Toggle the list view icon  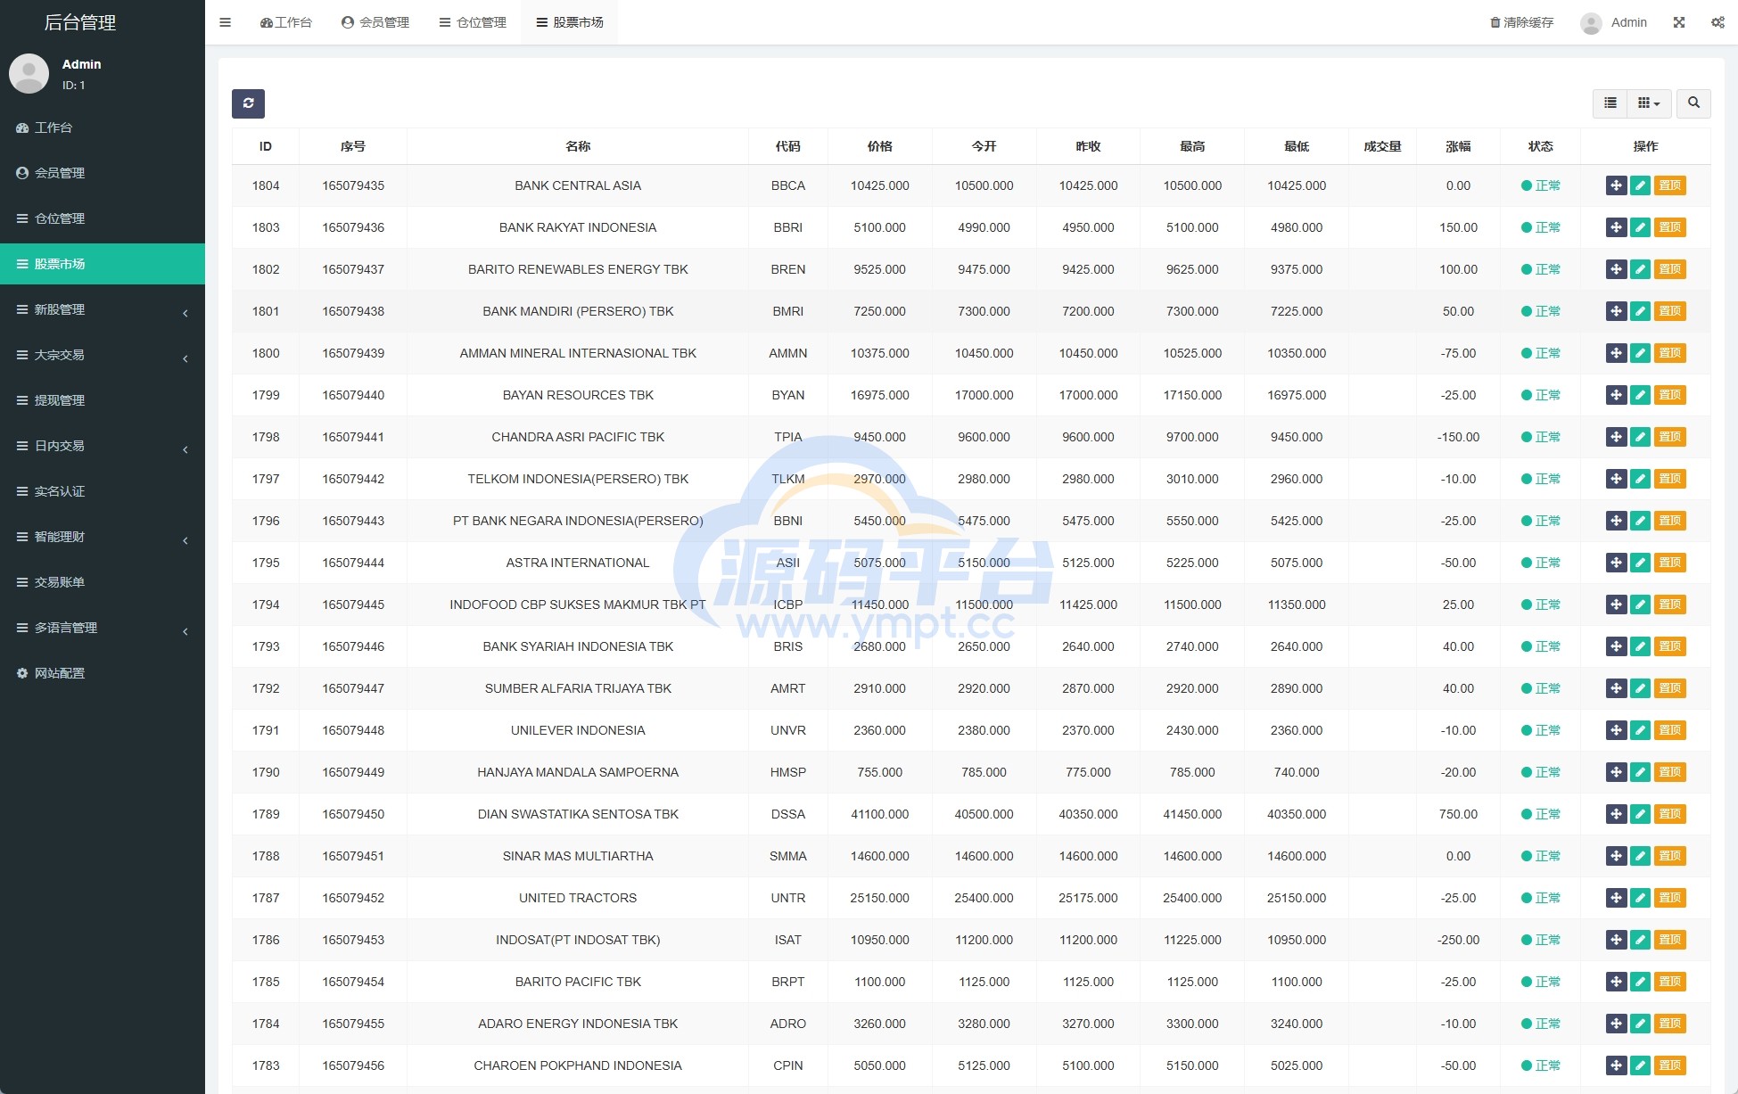1610,103
